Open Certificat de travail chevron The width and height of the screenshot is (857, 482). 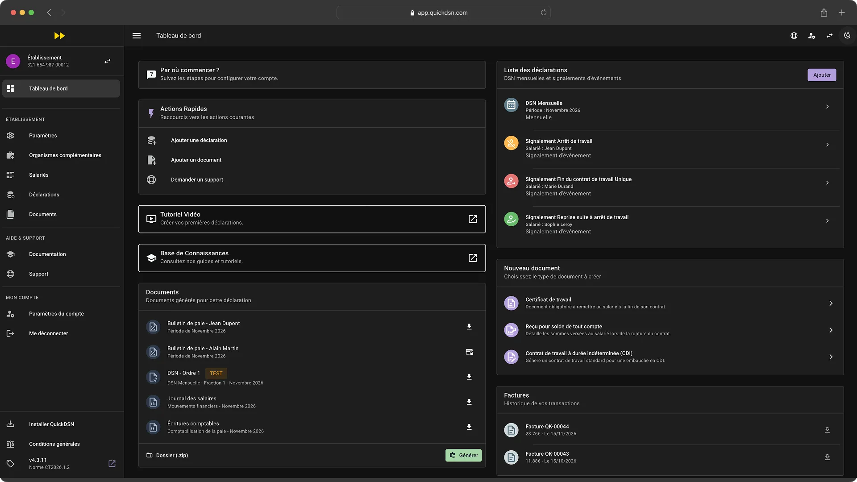[x=831, y=303]
